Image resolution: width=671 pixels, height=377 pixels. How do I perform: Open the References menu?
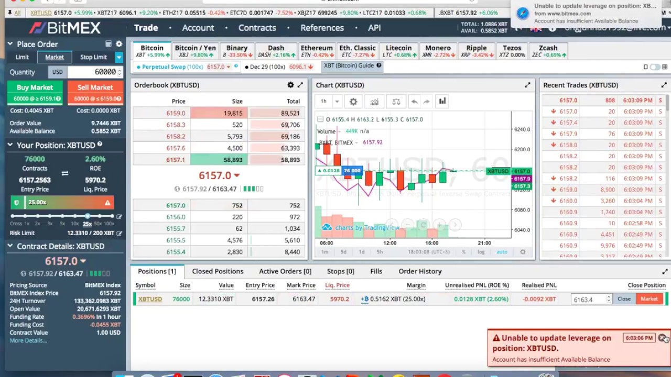(x=322, y=28)
